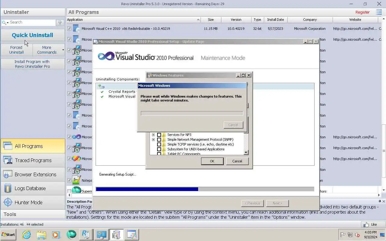Open Windows Explorer folder on taskbar
Image resolution: width=386 pixels, height=241 pixels.
click(41, 234)
